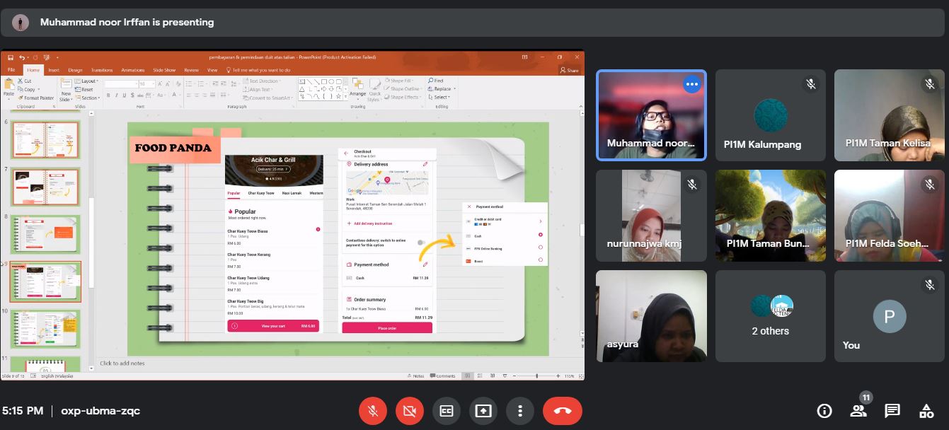This screenshot has height=430, width=949.
Task: Click the Click to add notes area
Action: click(x=122, y=364)
